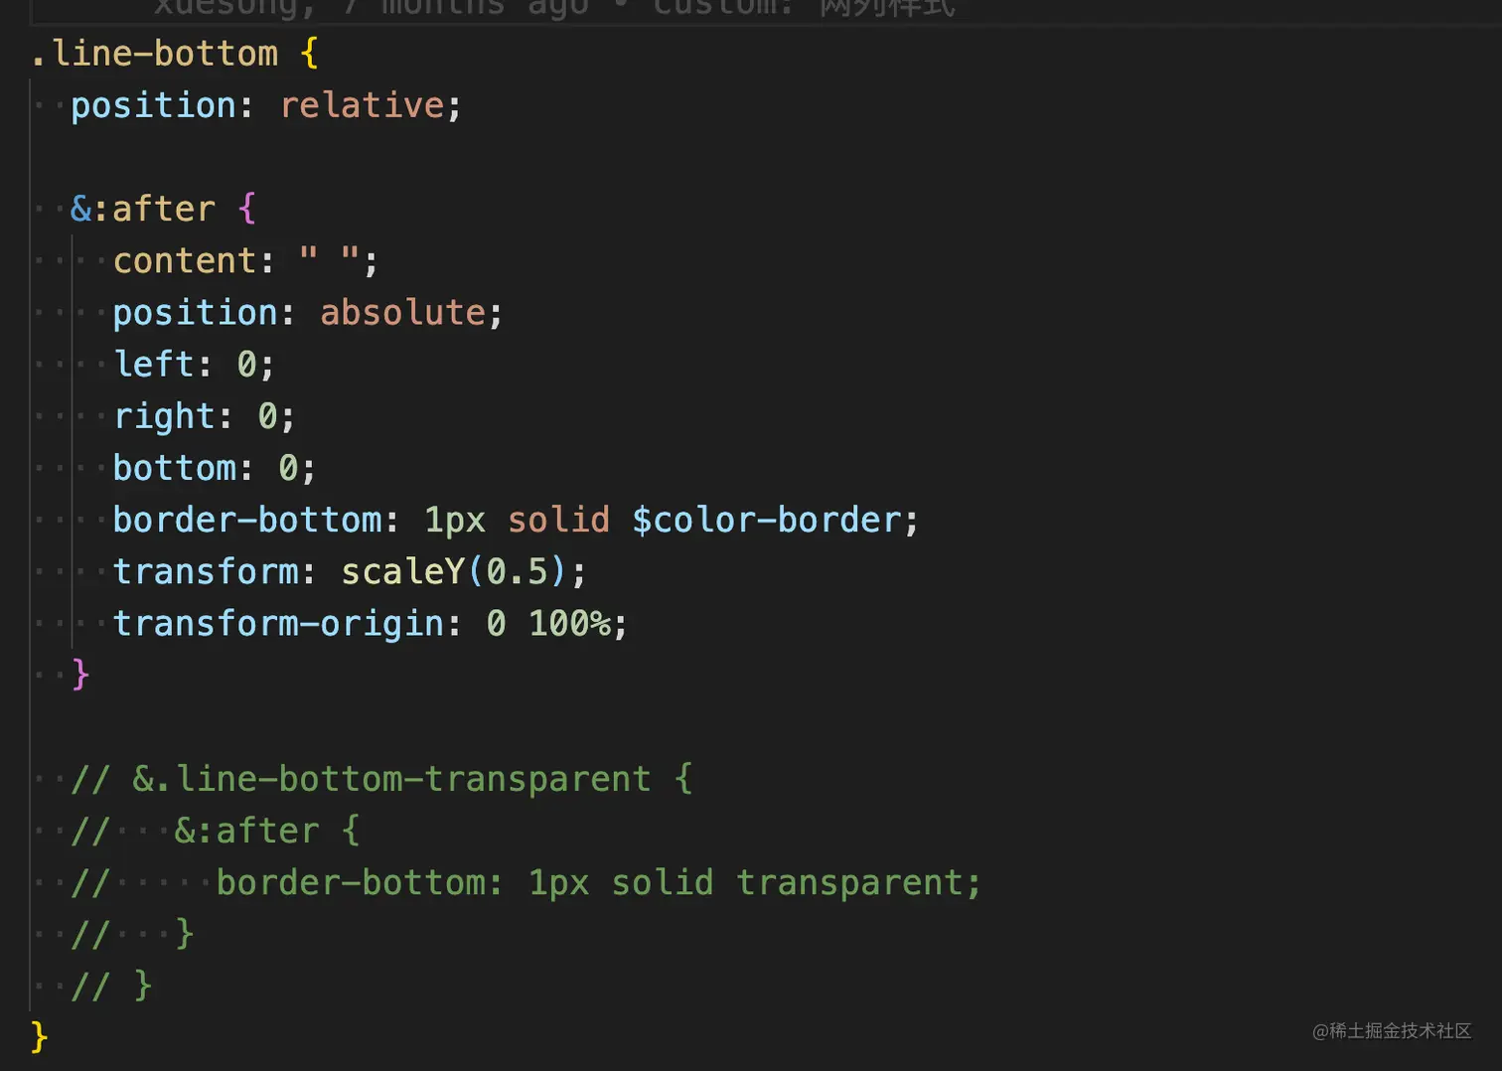The height and width of the screenshot is (1071, 1502).
Task: Click the $color-border variable
Action: click(767, 520)
